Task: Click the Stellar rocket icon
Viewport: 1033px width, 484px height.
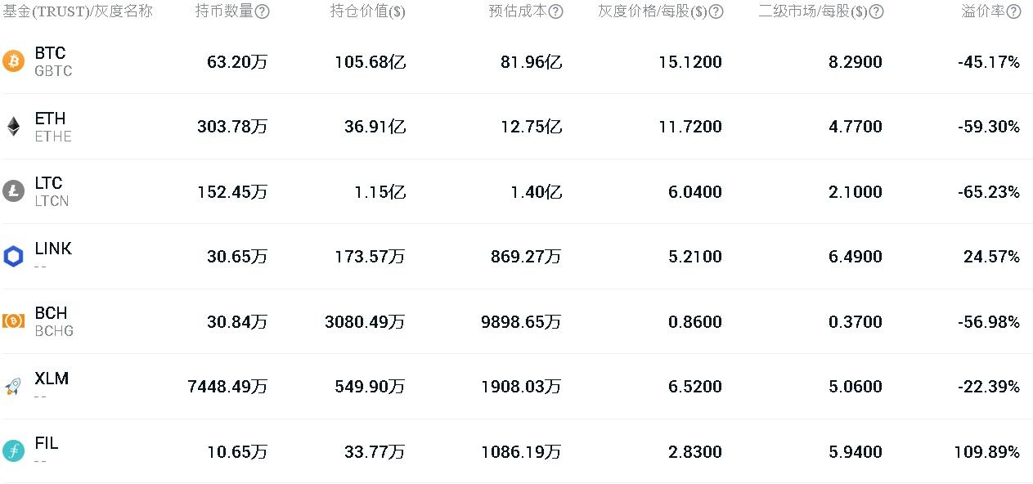Action: 14,386
